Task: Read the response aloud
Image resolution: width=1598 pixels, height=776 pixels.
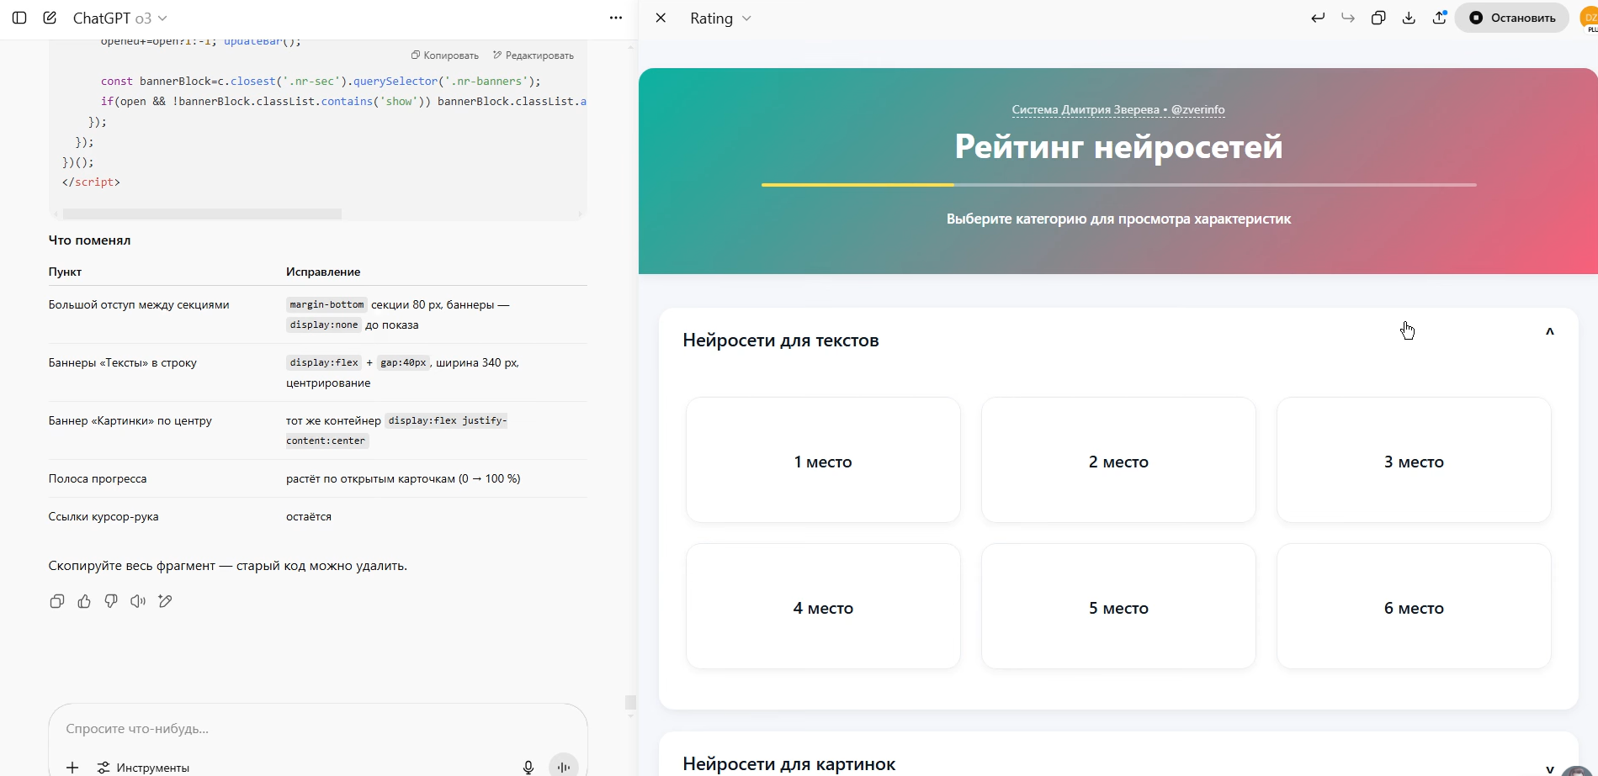Action: [138, 601]
